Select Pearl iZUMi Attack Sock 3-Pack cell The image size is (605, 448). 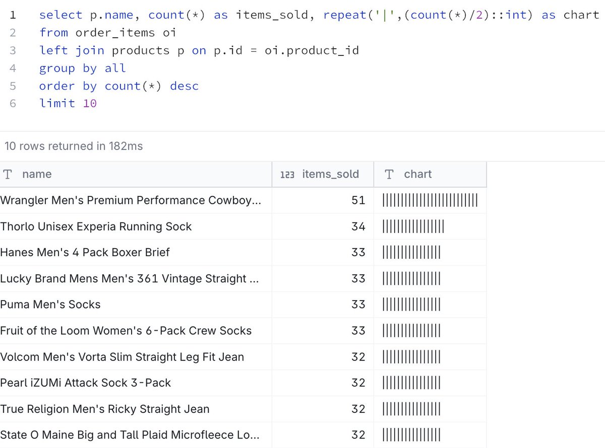tap(136, 383)
